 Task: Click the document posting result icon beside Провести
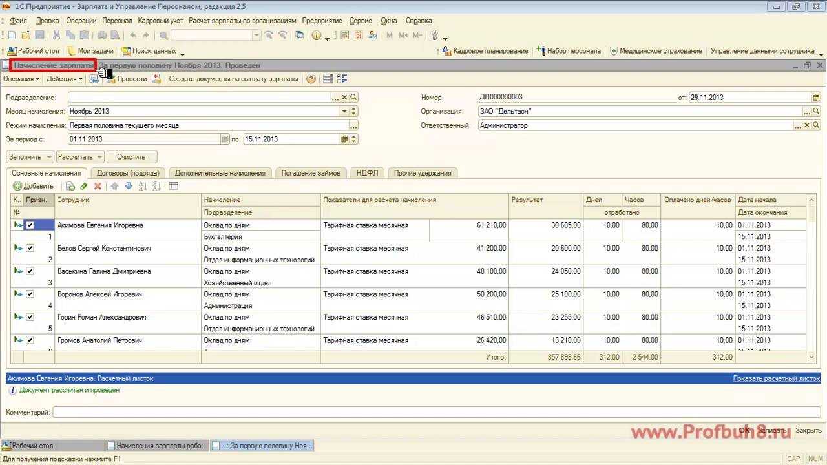(156, 79)
